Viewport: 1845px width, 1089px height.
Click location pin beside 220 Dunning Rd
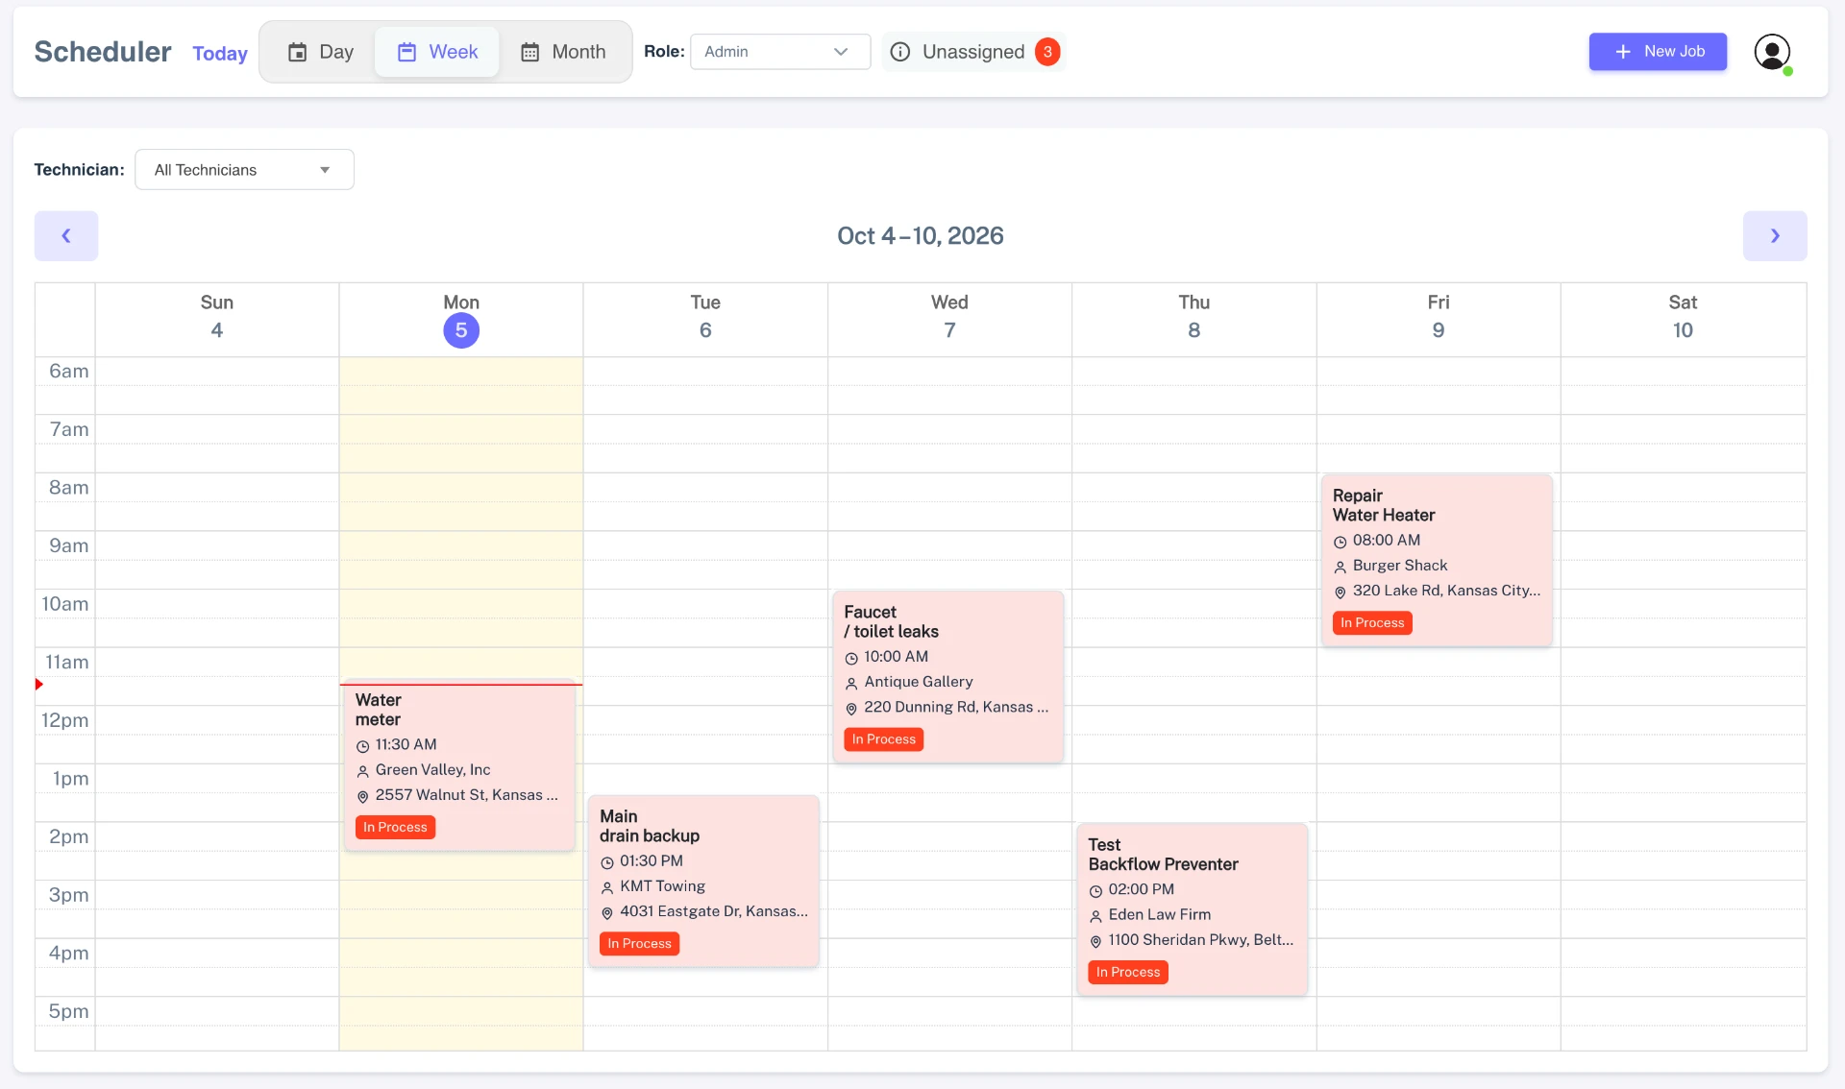coord(850,708)
